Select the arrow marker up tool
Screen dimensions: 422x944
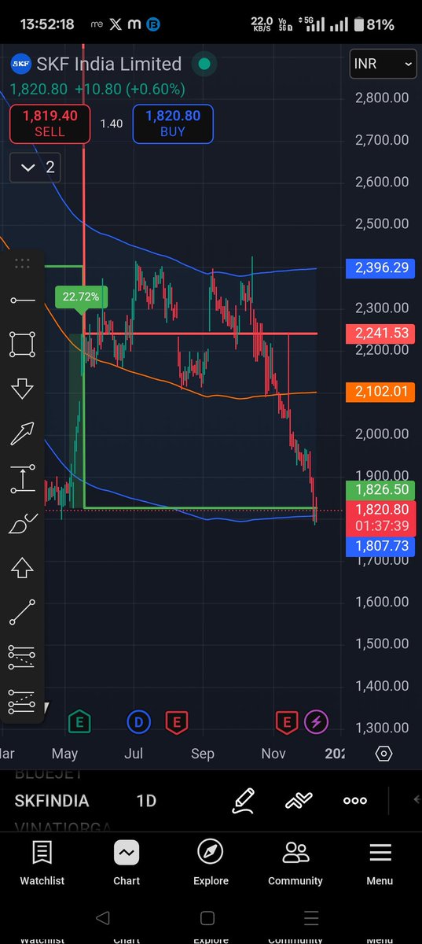[22, 567]
